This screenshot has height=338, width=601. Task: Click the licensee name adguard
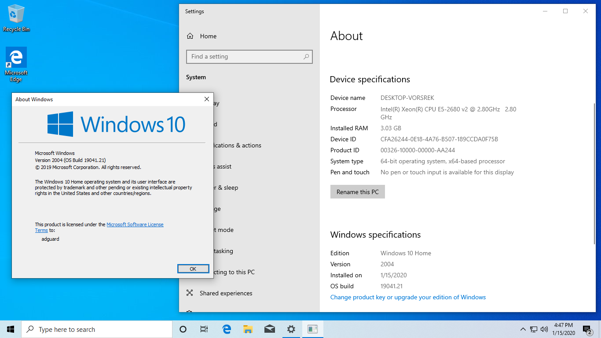50,239
